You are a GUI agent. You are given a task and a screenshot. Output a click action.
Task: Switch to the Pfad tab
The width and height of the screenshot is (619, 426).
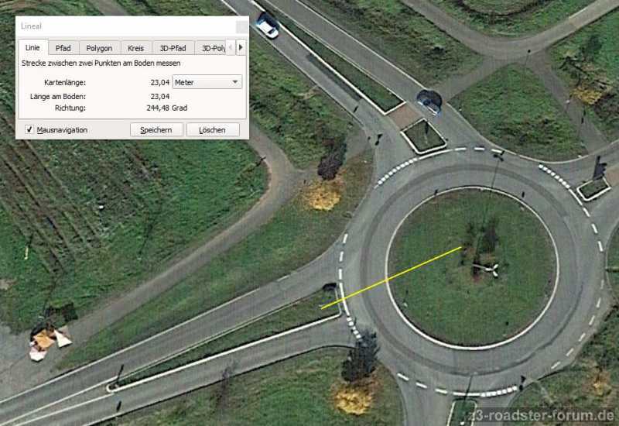63,48
